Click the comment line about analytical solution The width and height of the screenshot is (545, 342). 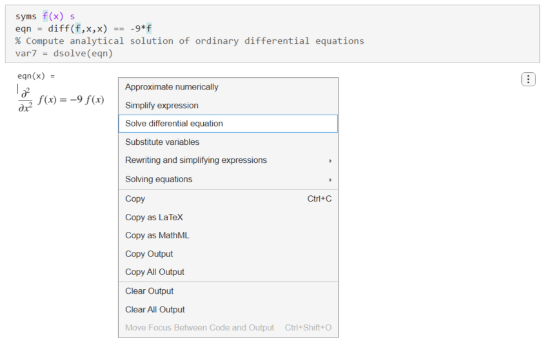(190, 41)
